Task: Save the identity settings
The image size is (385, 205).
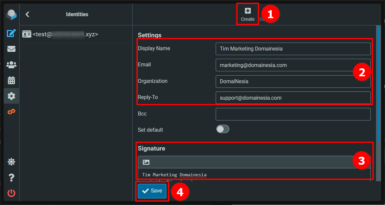Action: [x=152, y=191]
